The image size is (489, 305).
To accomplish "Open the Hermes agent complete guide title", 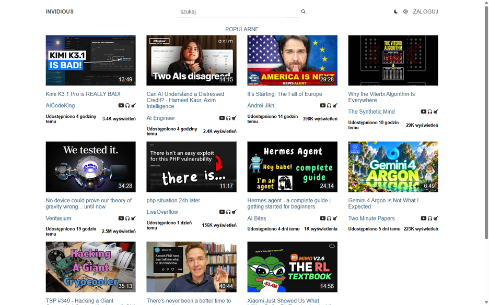I will (289, 203).
